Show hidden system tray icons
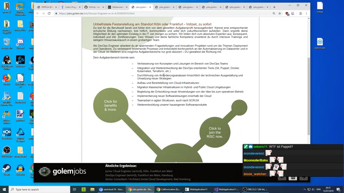 click(305, 189)
